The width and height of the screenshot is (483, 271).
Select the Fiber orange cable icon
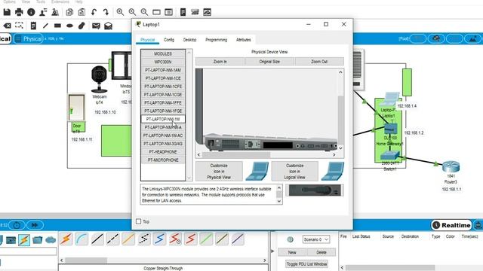pos(128,239)
